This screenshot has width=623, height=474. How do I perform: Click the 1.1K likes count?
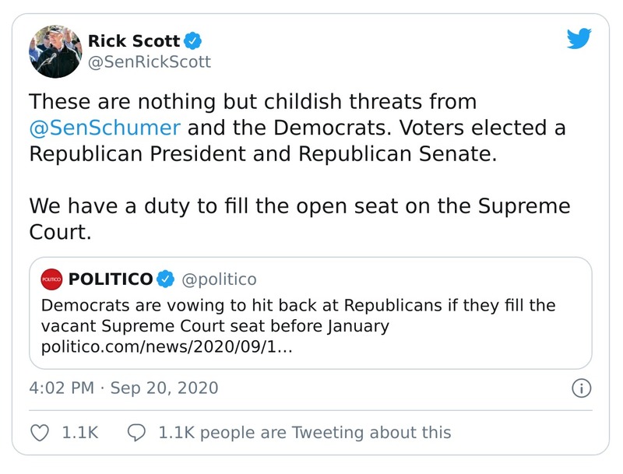coord(80,432)
